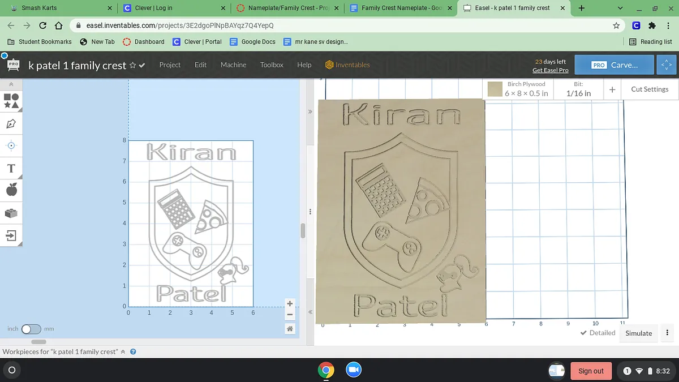Image resolution: width=679 pixels, height=382 pixels.
Task: Star the k patel 1 family crest project
Action: coord(132,66)
